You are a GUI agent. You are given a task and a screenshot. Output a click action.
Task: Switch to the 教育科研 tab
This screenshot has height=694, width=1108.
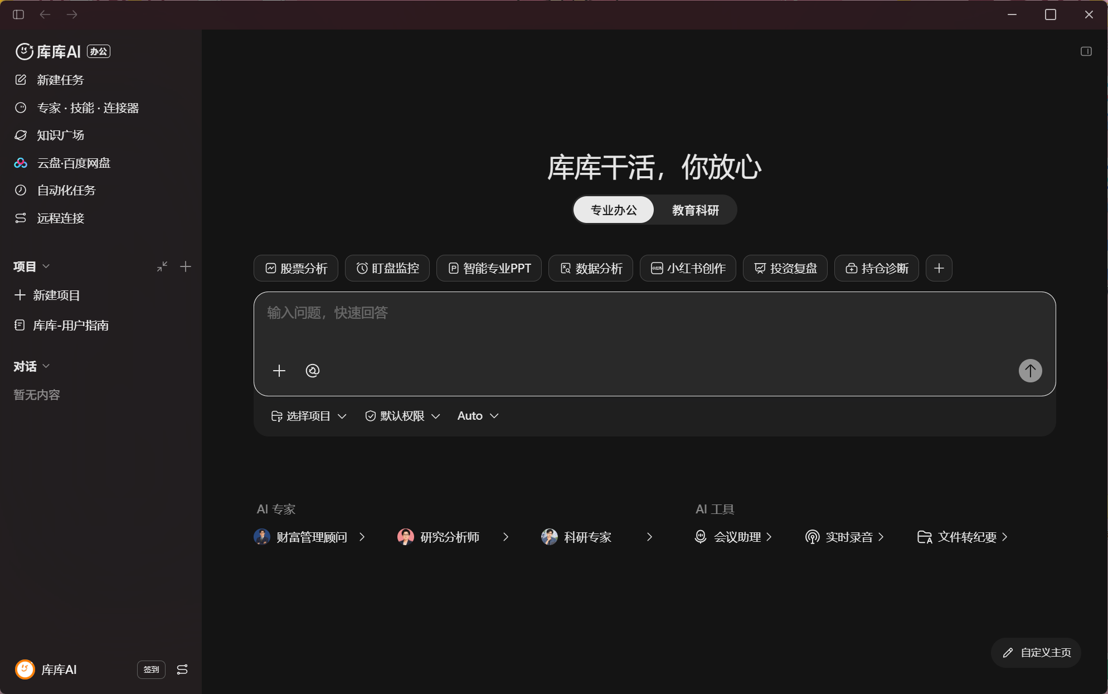click(x=695, y=210)
